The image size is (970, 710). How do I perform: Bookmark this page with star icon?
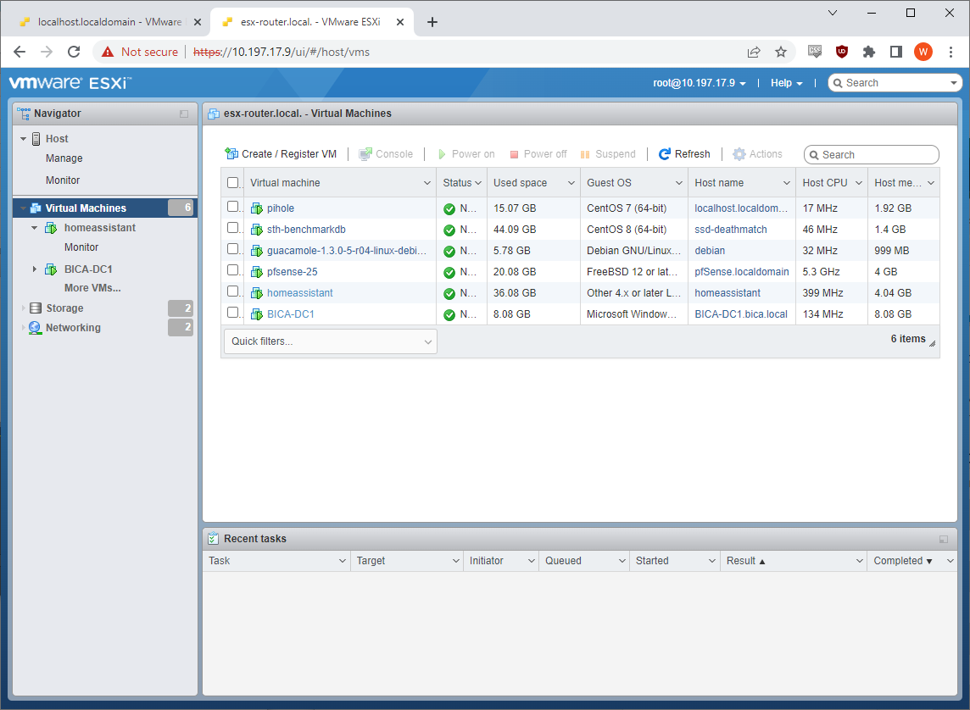tap(781, 52)
